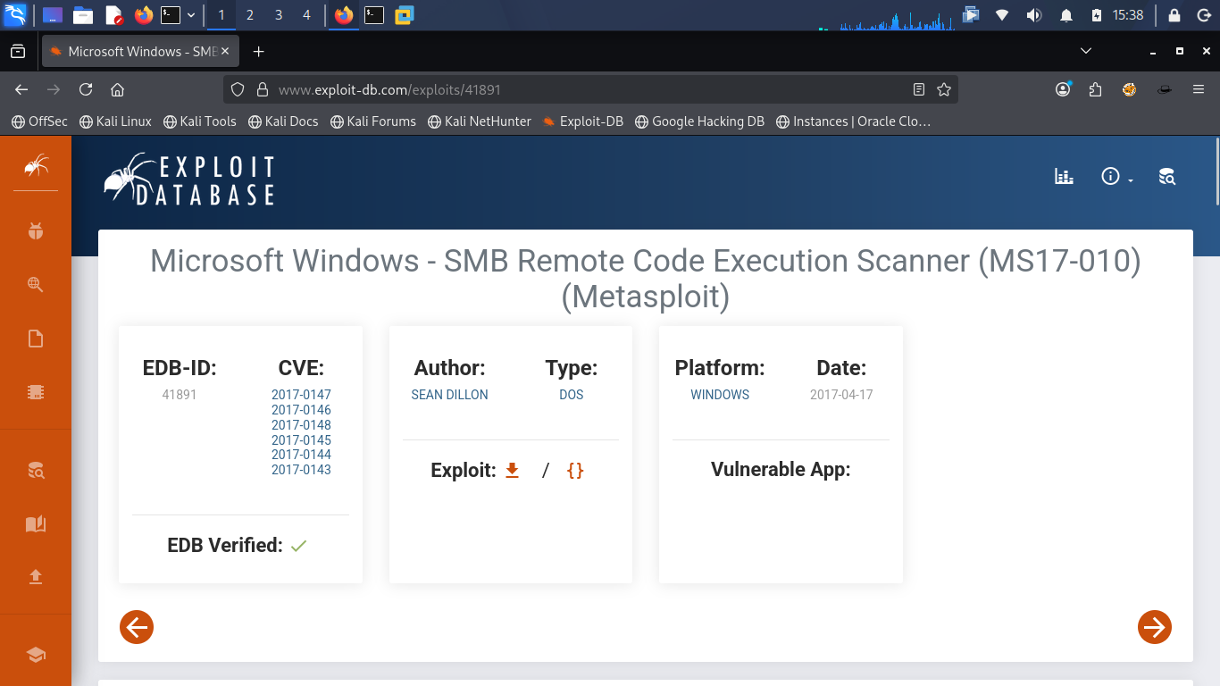The width and height of the screenshot is (1220, 686).
Task: Open CVE link 2017-0144
Action: 301,455
